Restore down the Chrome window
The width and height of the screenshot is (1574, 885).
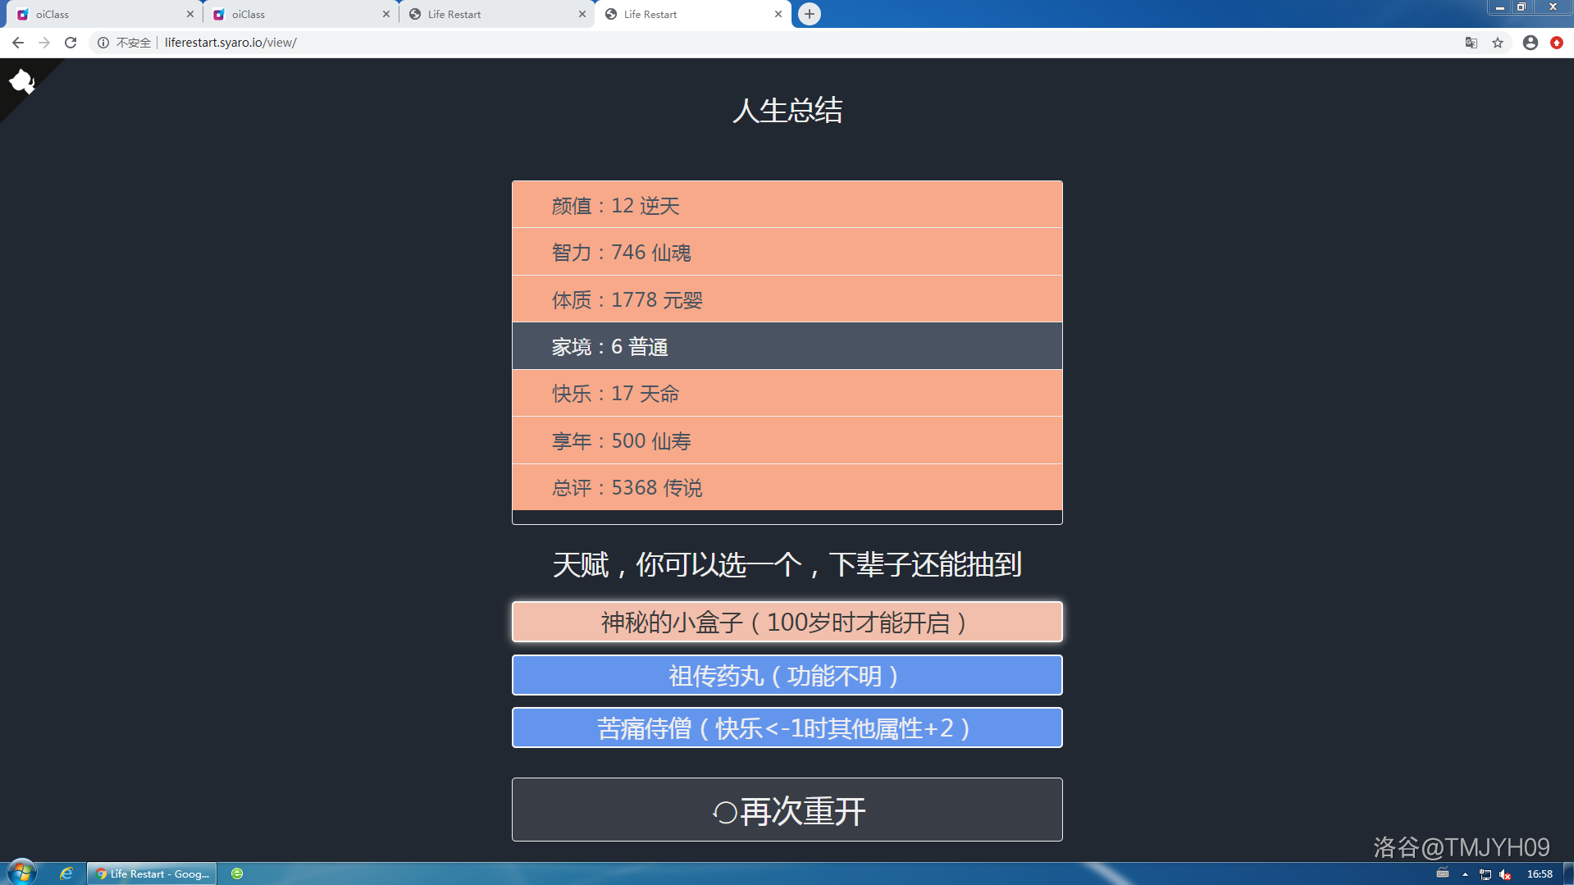click(1522, 7)
